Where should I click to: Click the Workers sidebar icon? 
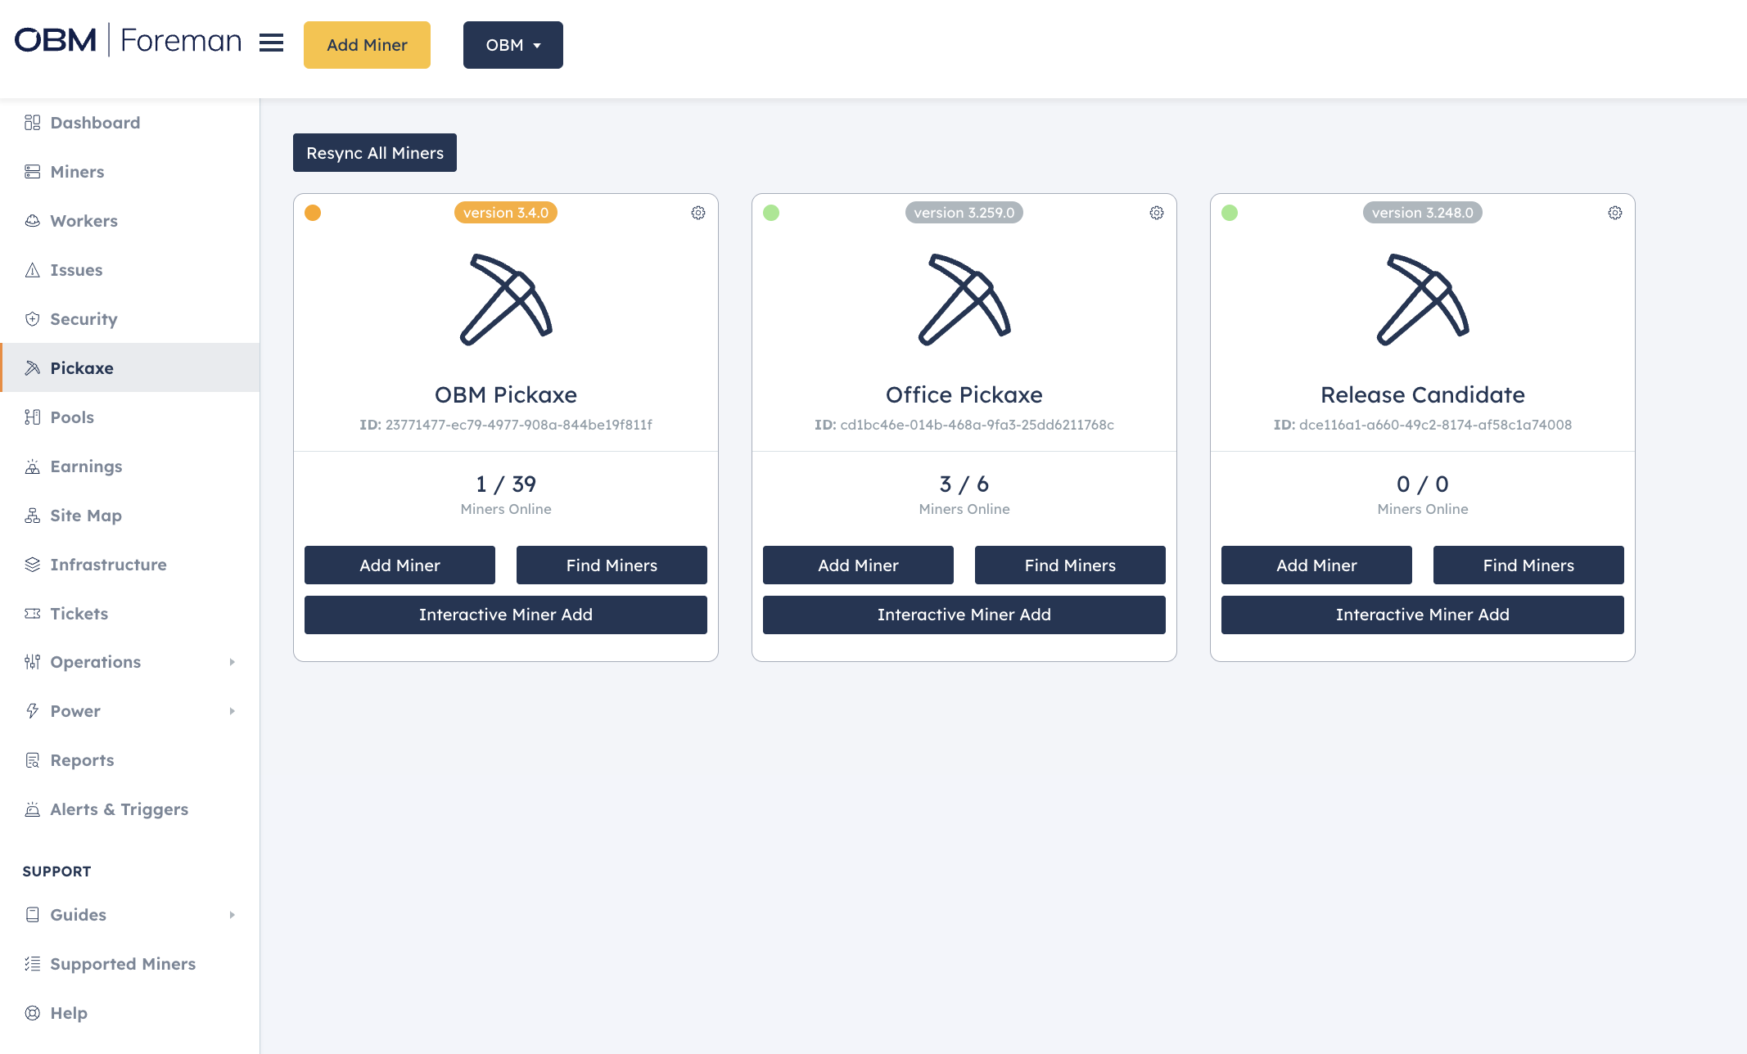pos(33,220)
